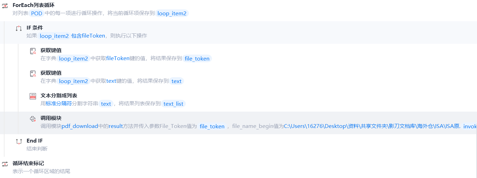Click the POD list variable chip
Screen dimensions: 477x178
[x=37, y=13]
